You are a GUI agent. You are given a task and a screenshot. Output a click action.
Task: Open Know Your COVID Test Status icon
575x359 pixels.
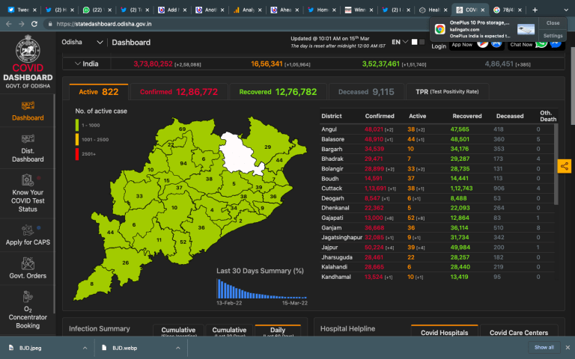(28, 179)
